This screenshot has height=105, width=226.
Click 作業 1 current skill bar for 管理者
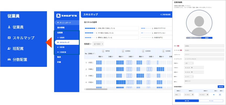coord(101,62)
